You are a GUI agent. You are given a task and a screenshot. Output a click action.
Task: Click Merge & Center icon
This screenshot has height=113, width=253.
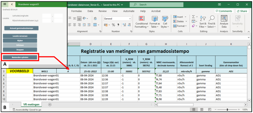(x=95, y=25)
